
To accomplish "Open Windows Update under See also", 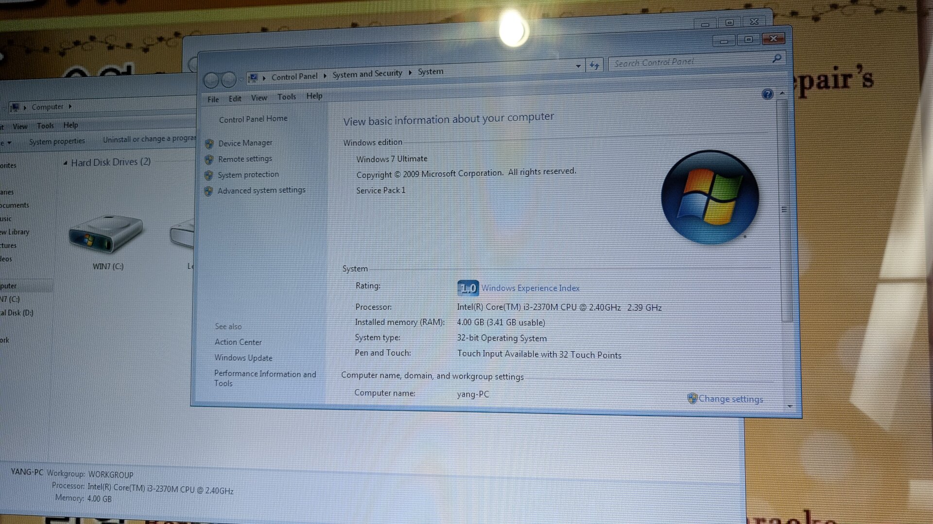I will [243, 358].
